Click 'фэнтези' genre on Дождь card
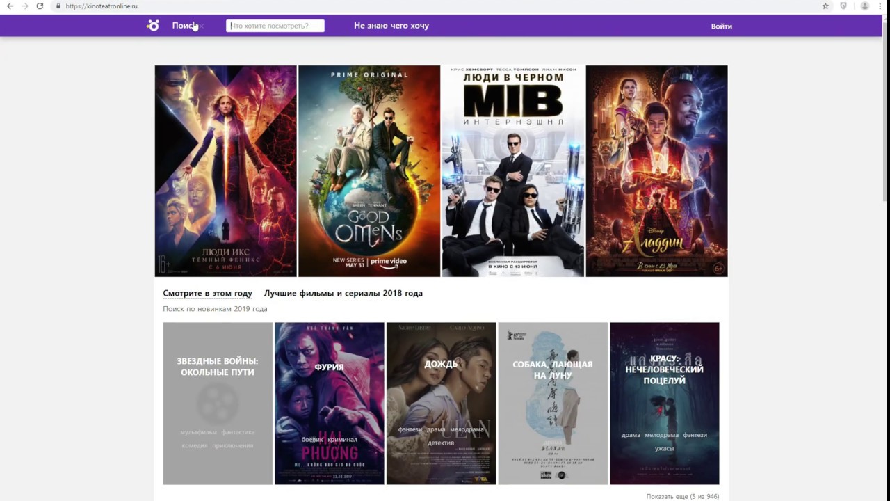 coord(410,430)
